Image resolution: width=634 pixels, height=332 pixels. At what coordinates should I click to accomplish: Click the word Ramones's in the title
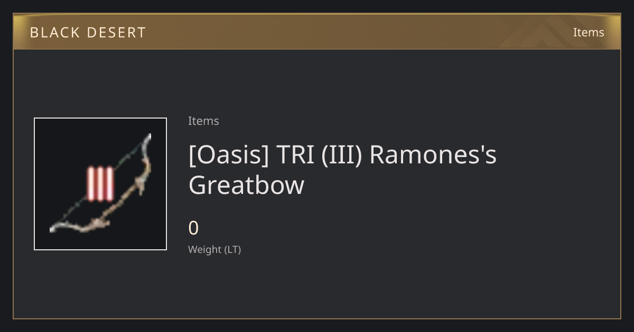(433, 155)
